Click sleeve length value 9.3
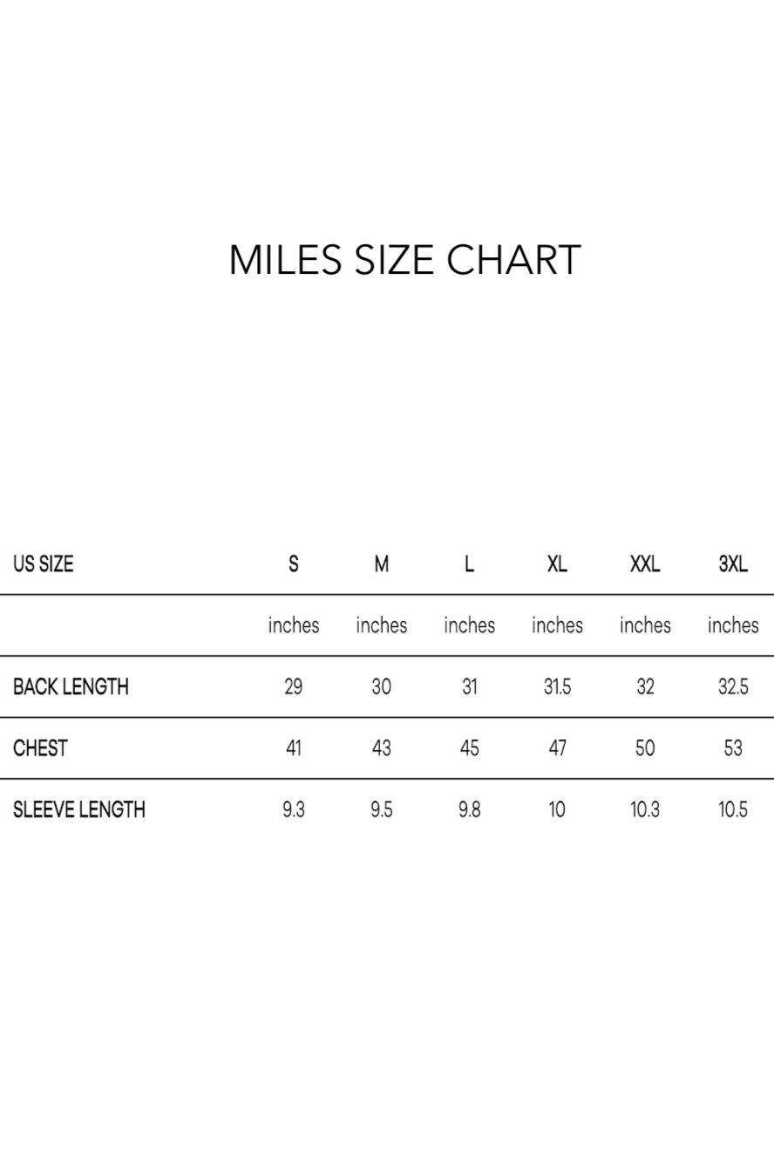 point(294,809)
